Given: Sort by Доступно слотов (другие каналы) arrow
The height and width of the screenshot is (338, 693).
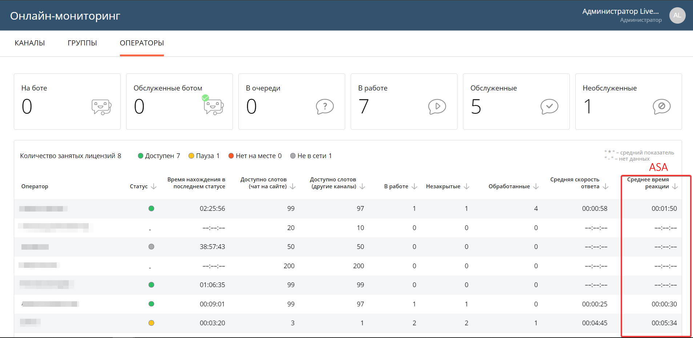Looking at the screenshot, I should 362,186.
